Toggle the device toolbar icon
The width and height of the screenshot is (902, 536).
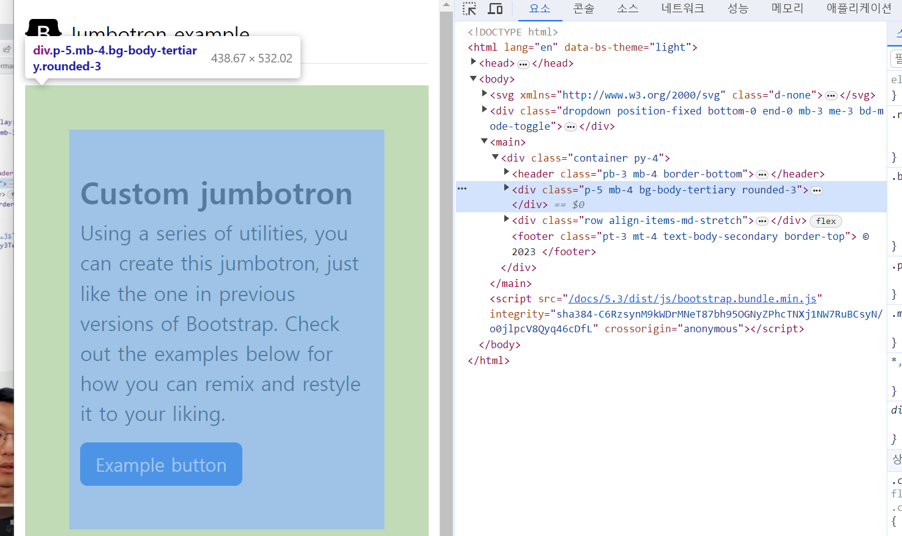click(x=495, y=9)
